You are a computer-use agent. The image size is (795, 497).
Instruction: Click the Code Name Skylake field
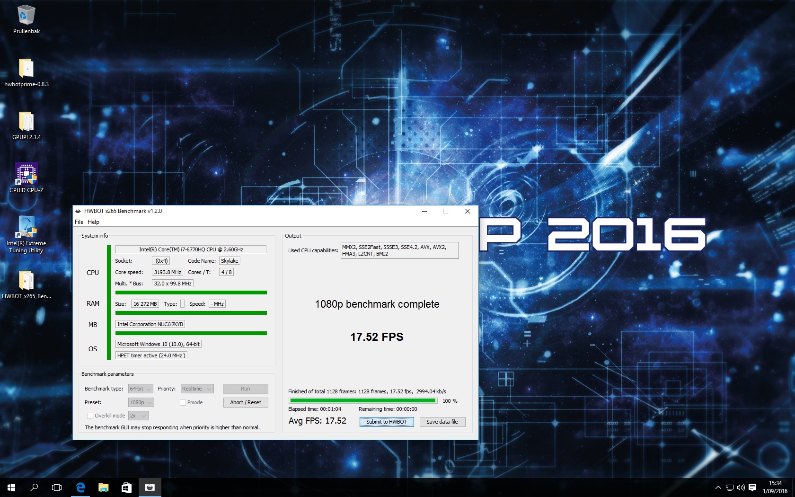pyautogui.click(x=230, y=261)
